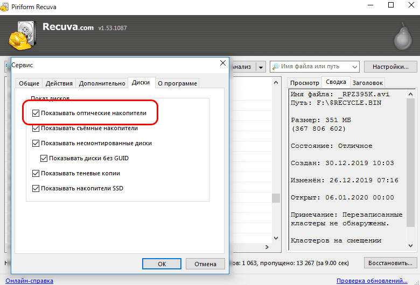420x285 pixels.
Task: Toggle Показывать несмонтированные диски checkbox
Action: (x=36, y=143)
